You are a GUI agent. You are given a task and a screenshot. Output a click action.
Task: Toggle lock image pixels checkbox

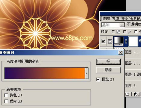[125, 32]
